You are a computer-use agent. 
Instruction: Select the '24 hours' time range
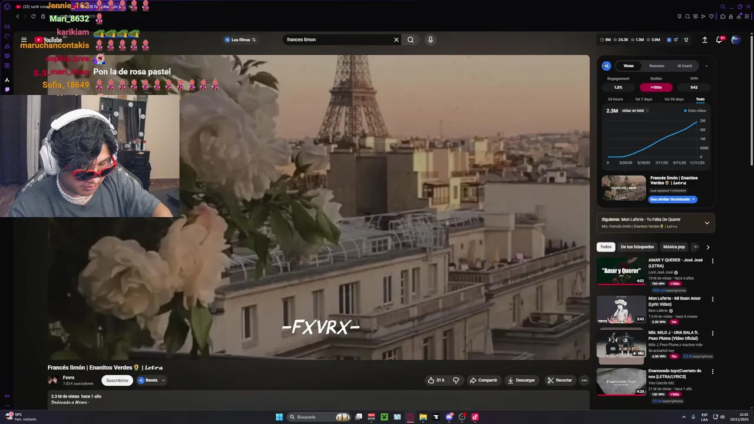point(616,99)
